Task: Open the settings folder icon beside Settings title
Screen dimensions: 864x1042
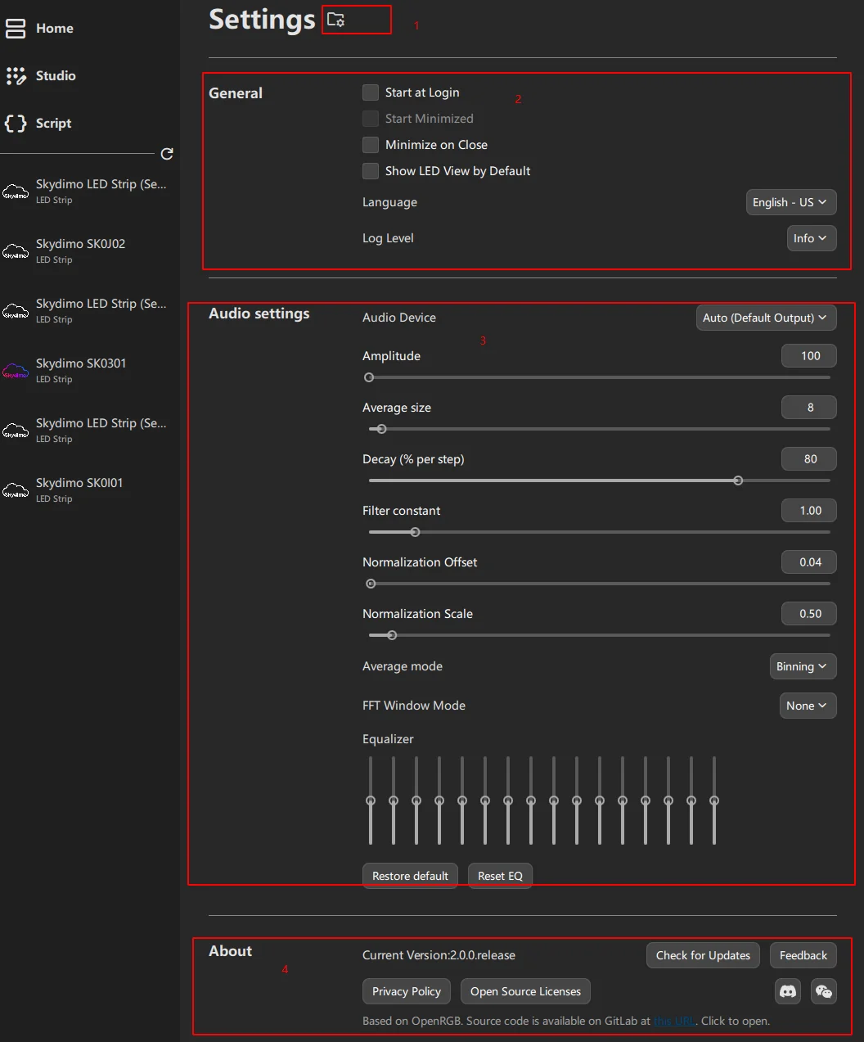Action: (x=335, y=20)
